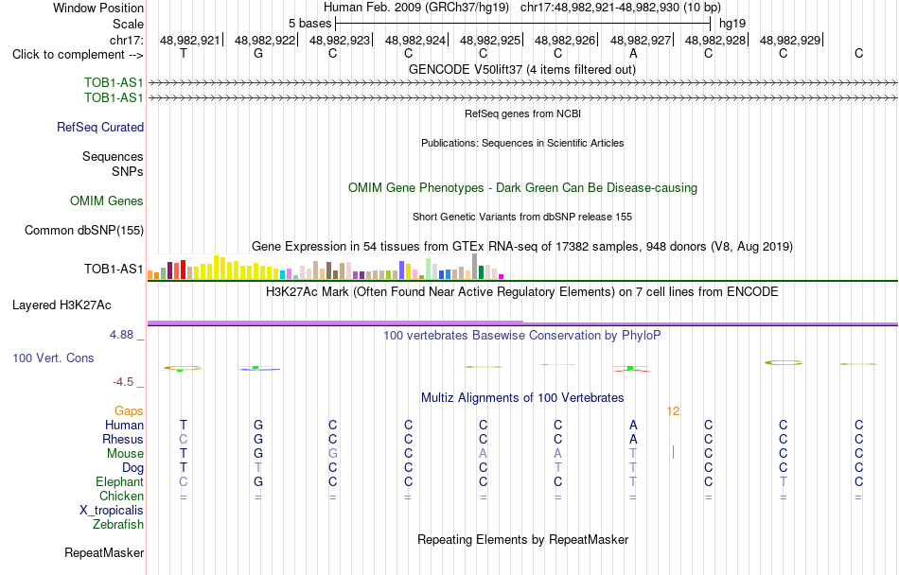The height and width of the screenshot is (575, 899).
Task: Click the 'RefSeq genes from NCBI' title
Action: [x=522, y=113]
